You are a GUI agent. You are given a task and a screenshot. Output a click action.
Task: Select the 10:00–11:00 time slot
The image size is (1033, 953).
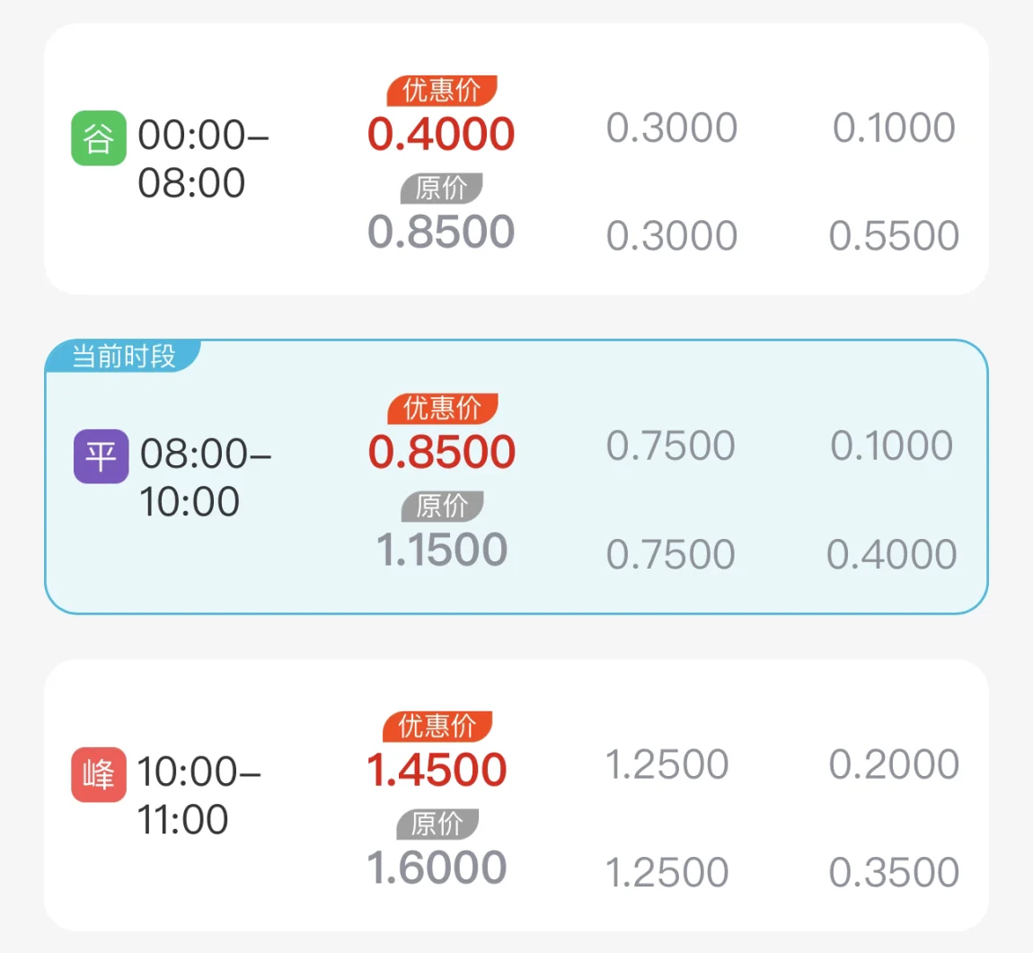tap(199, 795)
